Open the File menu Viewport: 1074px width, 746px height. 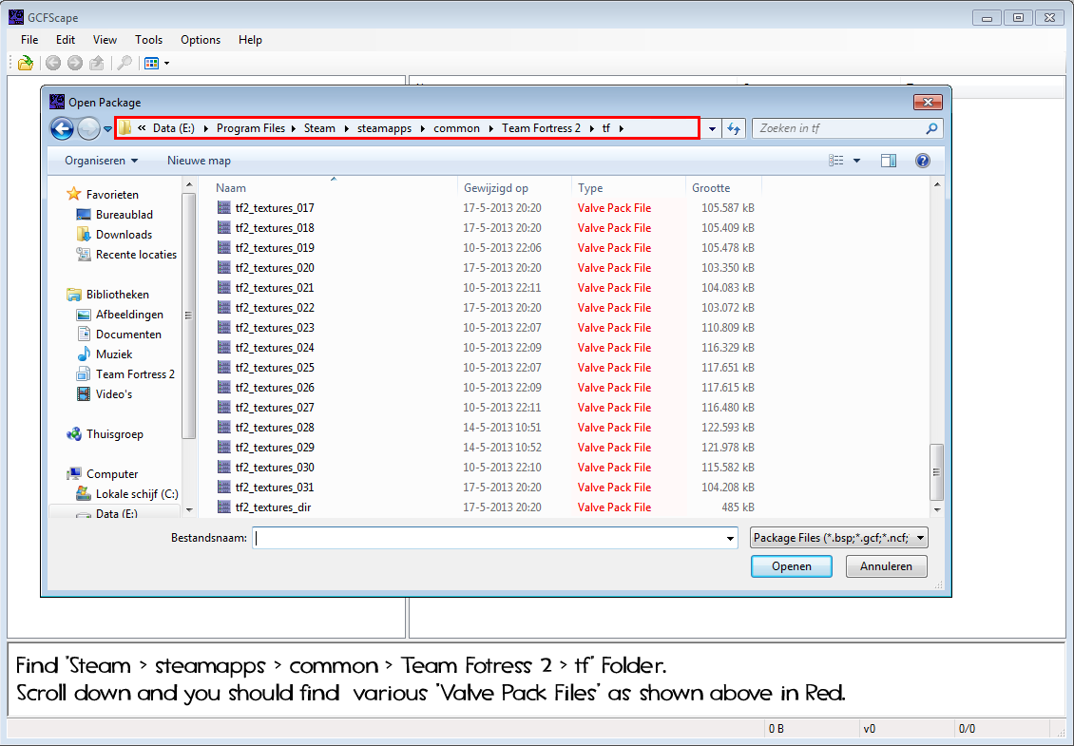pyautogui.click(x=29, y=40)
